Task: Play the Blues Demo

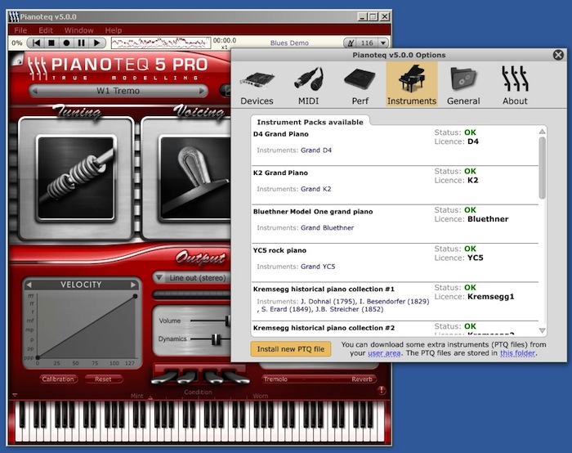Action: 97,43
